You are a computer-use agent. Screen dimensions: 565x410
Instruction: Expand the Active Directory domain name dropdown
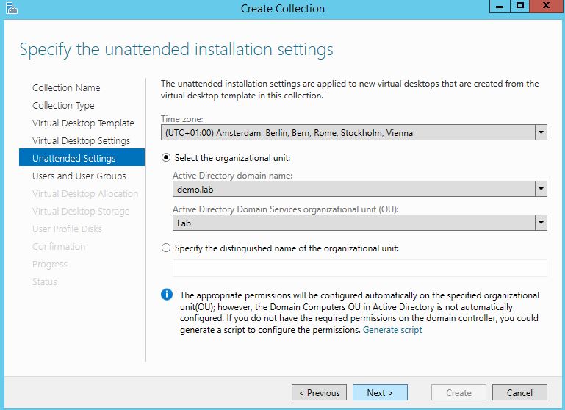click(541, 189)
